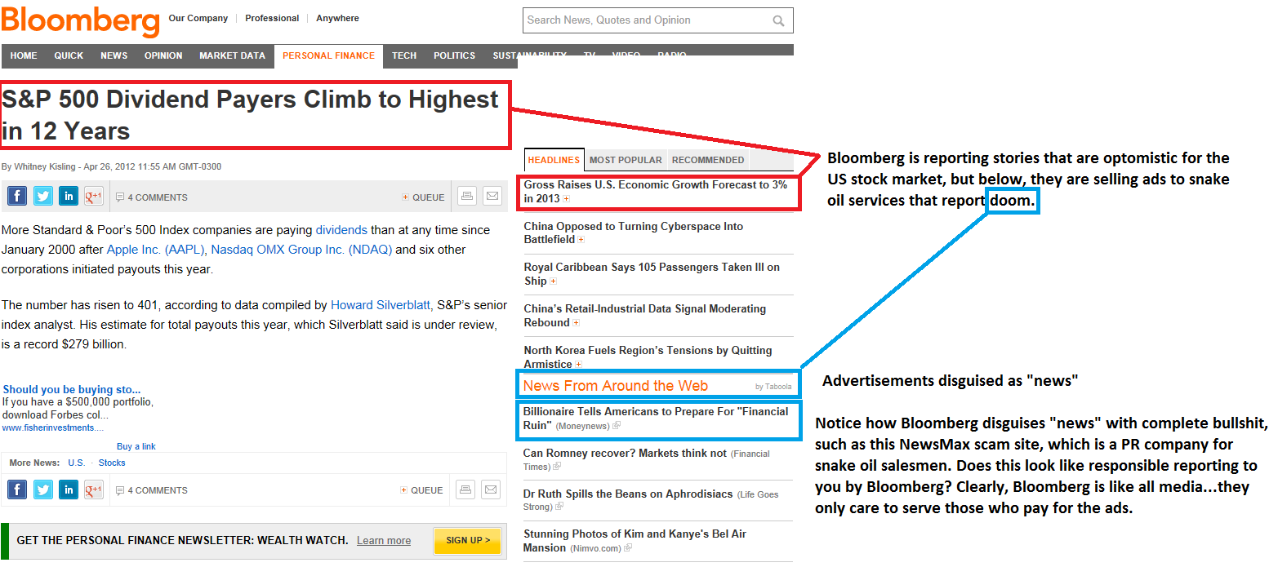Click the SIGN UP > button
This screenshot has width=1278, height=567.
[x=468, y=540]
